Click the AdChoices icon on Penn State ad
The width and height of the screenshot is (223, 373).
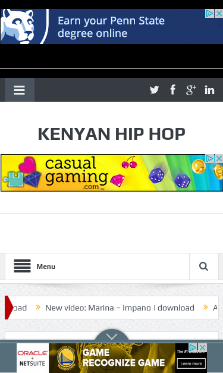click(209, 13)
